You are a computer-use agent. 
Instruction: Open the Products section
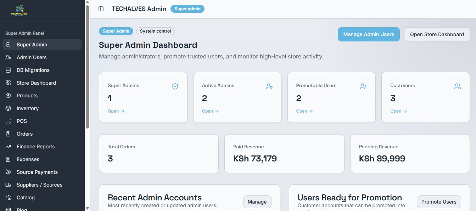(x=42, y=96)
